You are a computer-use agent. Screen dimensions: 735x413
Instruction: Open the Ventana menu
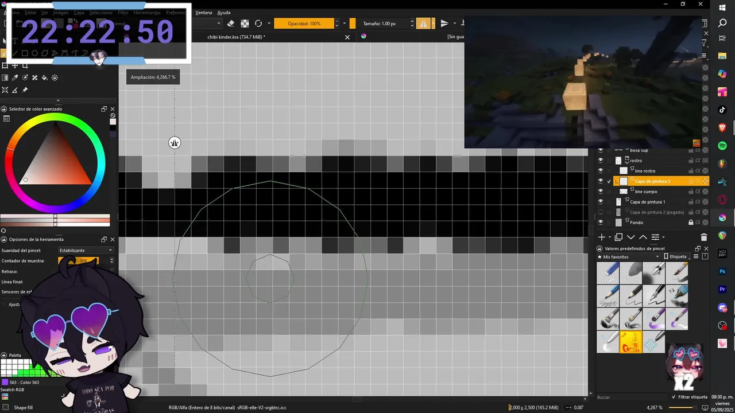tap(203, 13)
